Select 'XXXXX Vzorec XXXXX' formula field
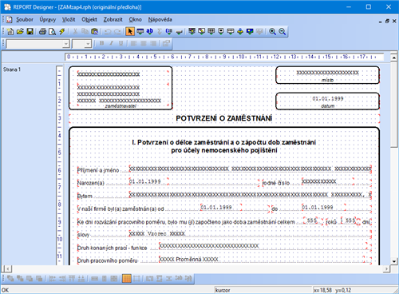The width and height of the screenshot is (399, 294). (x=157, y=233)
